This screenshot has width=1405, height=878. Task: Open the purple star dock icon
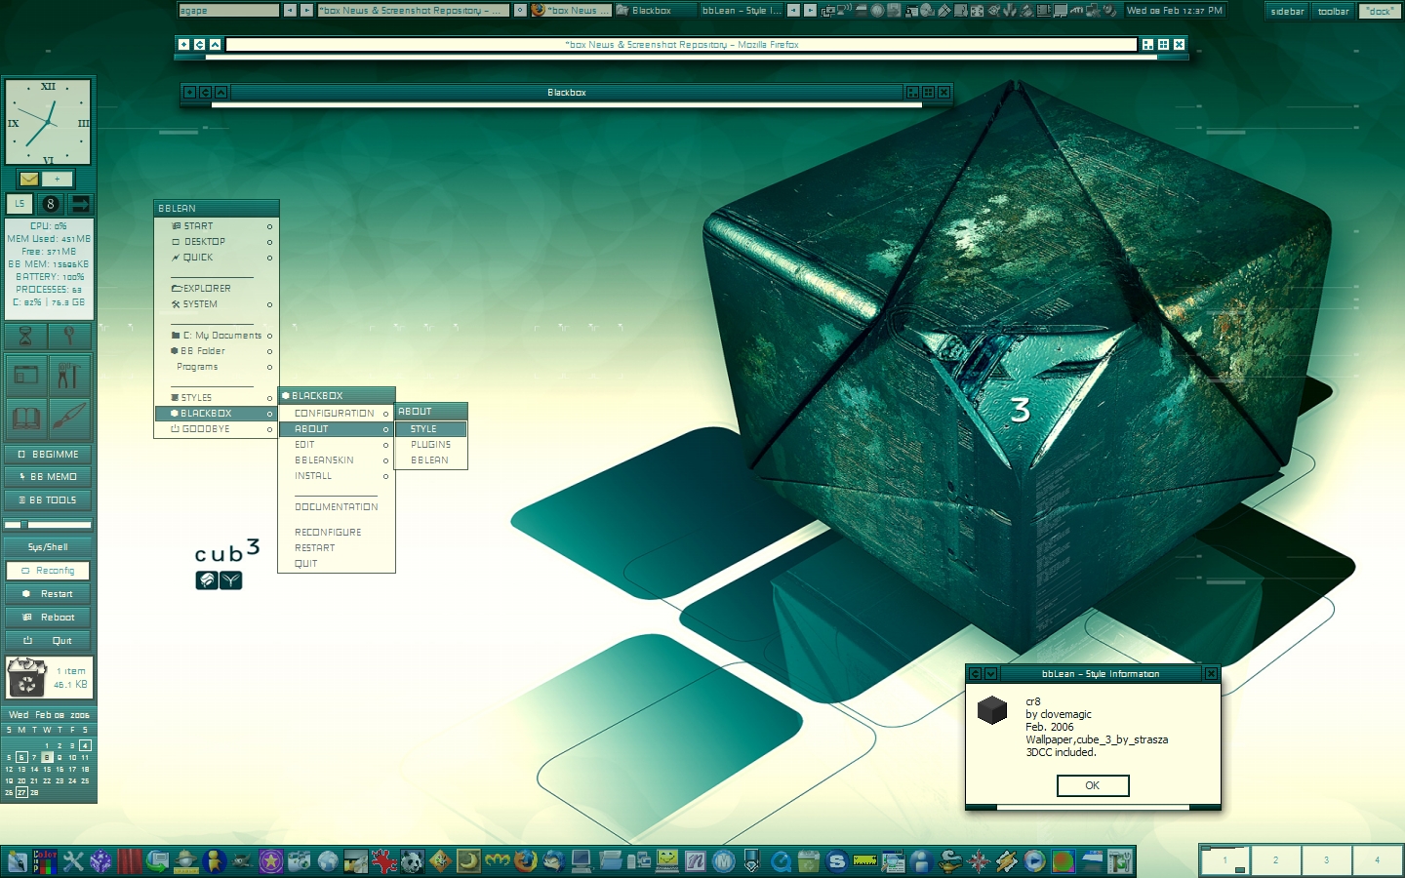click(270, 861)
